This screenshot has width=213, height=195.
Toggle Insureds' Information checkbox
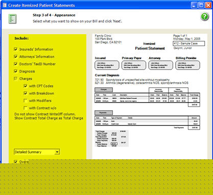tap(16, 50)
